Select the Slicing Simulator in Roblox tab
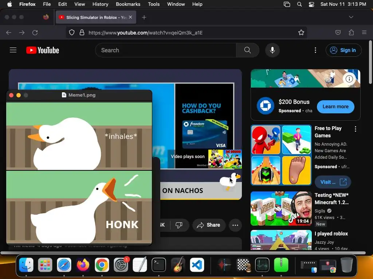Viewport: 373px width, 279px height. click(x=96, y=17)
